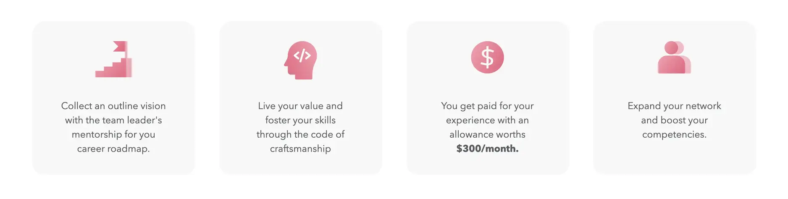Click the two people network icon
This screenshot has height=199, width=788.
click(x=674, y=58)
